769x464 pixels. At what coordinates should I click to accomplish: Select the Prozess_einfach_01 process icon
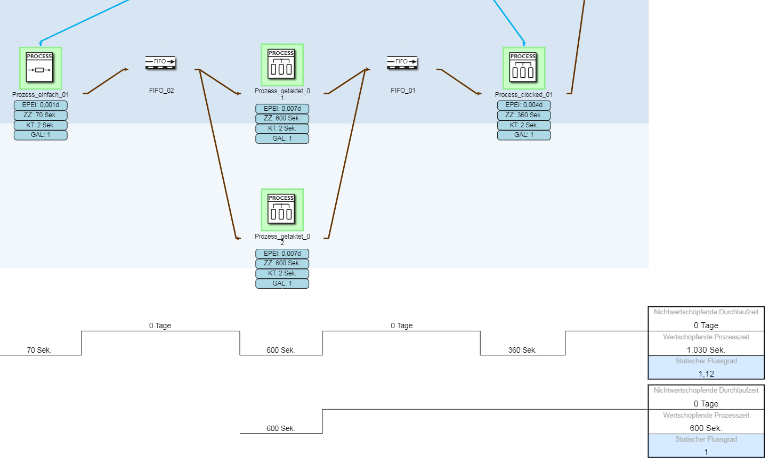tap(41, 68)
